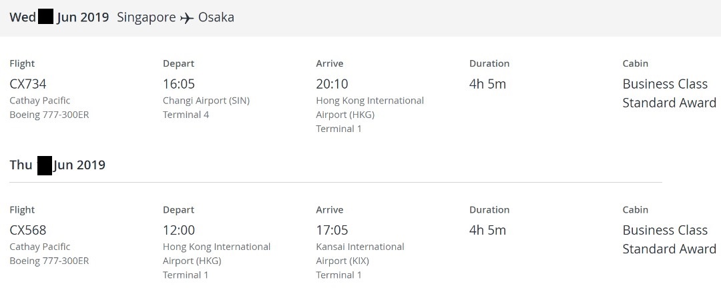Click the Business Class cabin for CX734

[665, 84]
